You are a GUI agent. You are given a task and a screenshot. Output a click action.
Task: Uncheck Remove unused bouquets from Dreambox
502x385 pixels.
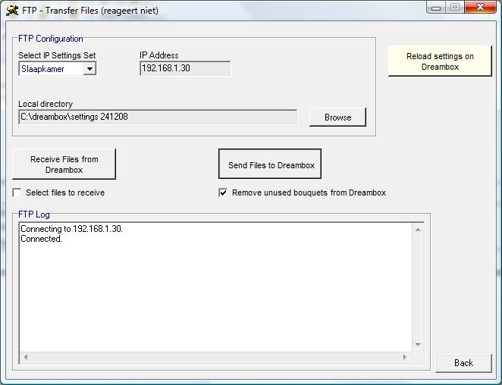pos(223,192)
